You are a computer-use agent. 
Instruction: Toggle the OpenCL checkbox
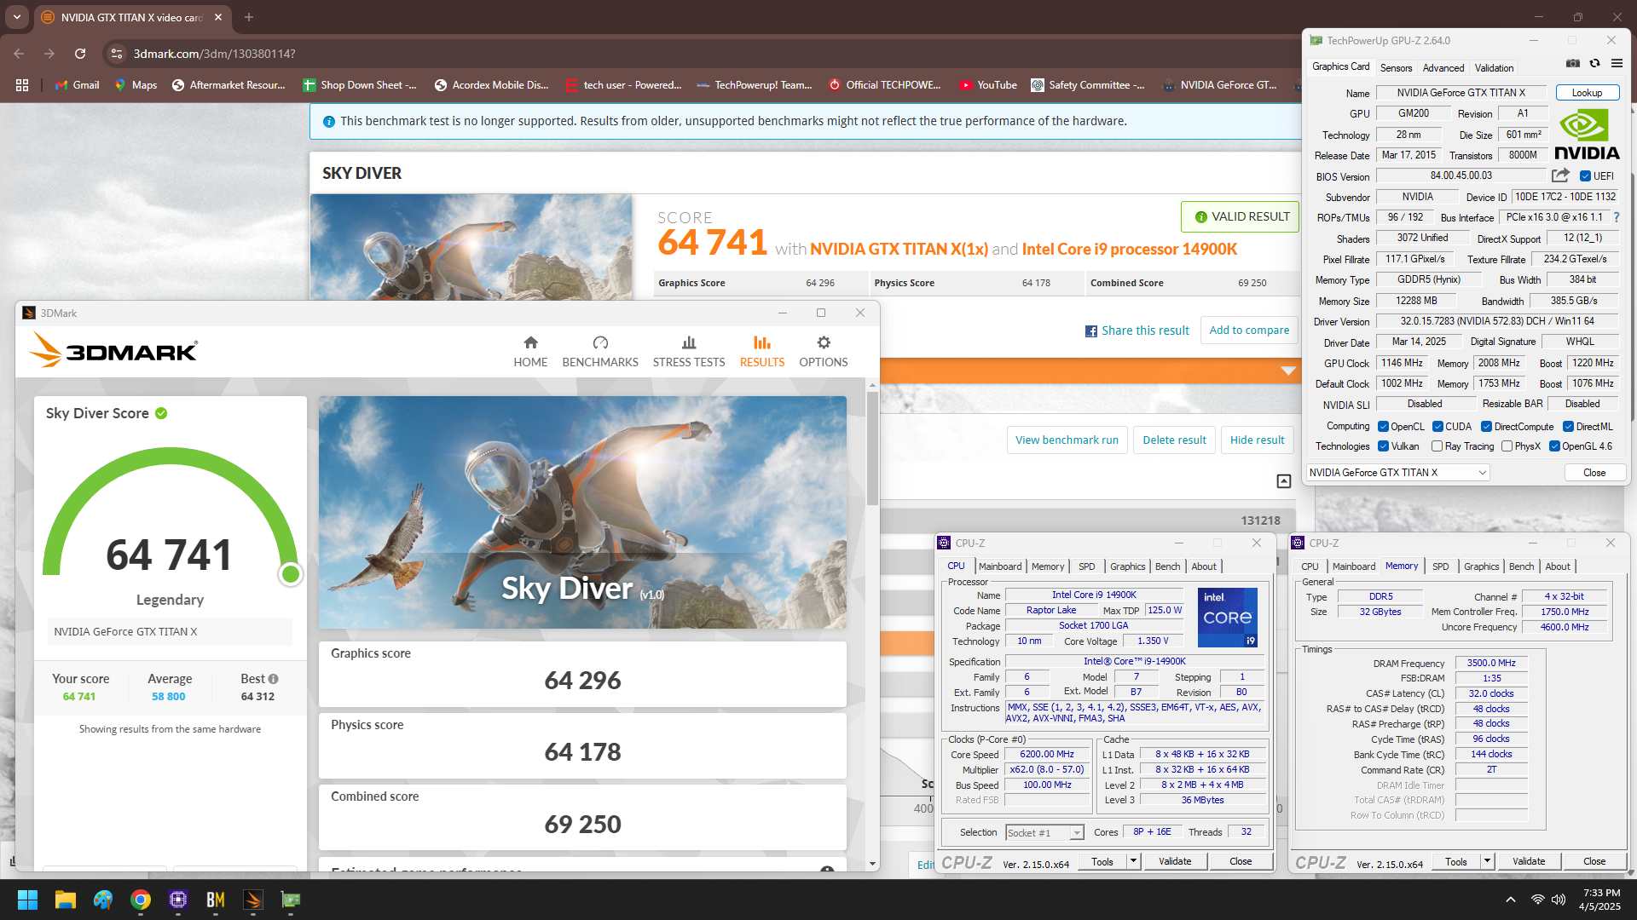(x=1384, y=427)
